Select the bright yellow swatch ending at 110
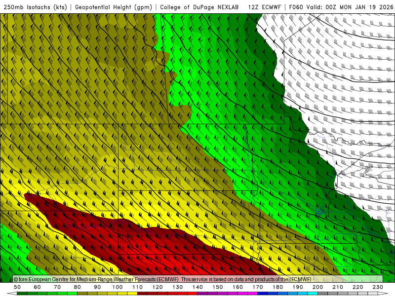Viewport: 395px width, 296px height. pos(132,294)
